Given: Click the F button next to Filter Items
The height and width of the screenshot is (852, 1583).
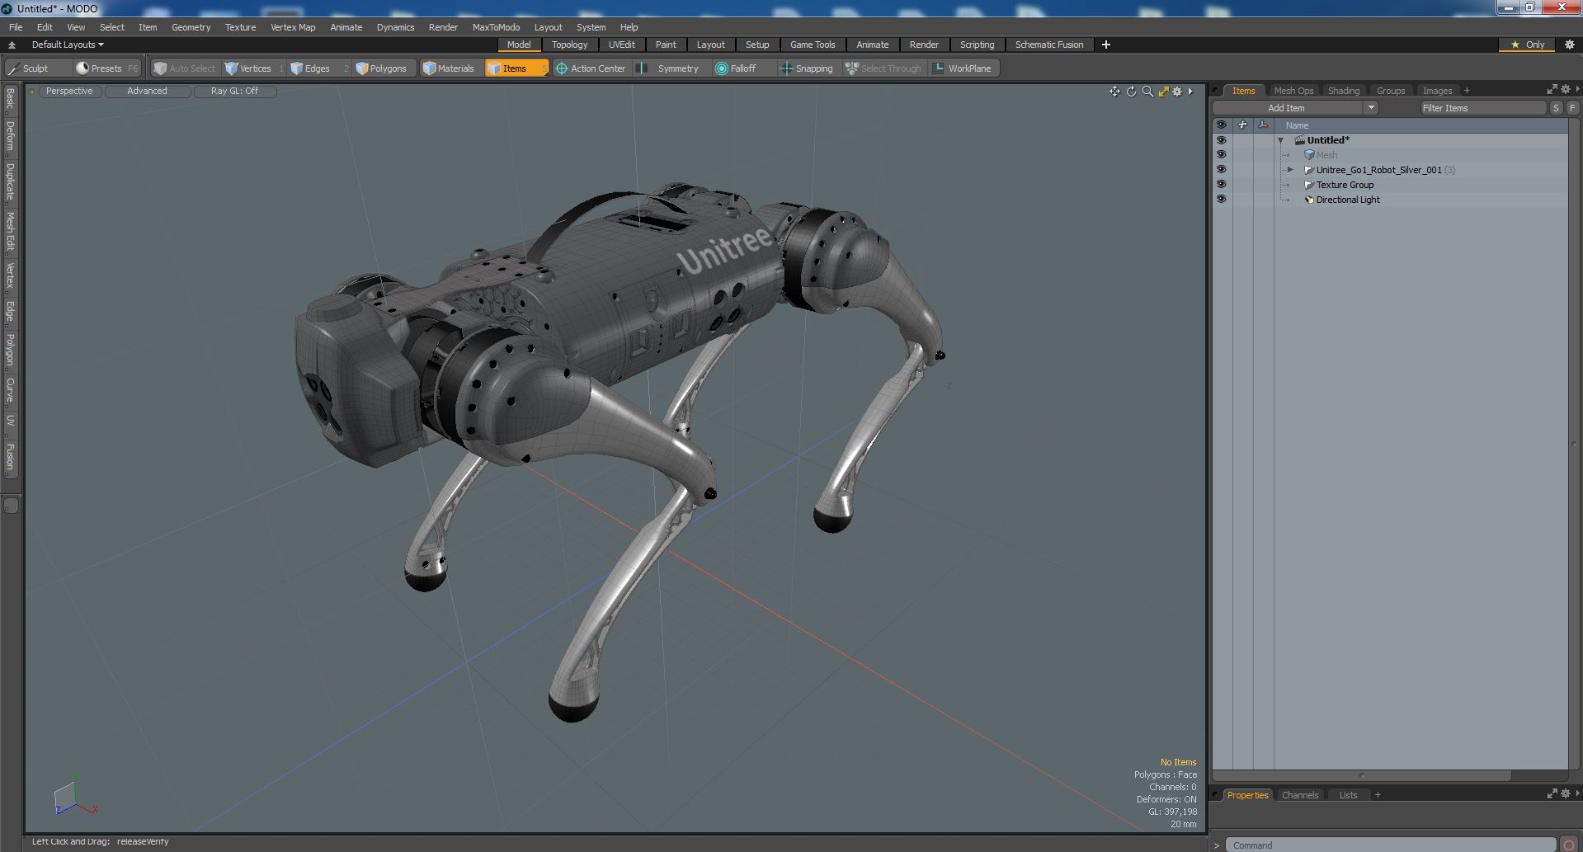Looking at the screenshot, I should coord(1572,108).
